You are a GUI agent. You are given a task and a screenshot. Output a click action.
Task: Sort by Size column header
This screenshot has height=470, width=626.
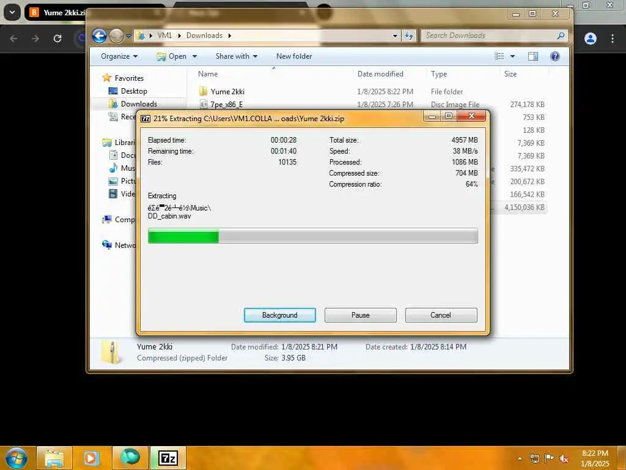(510, 74)
